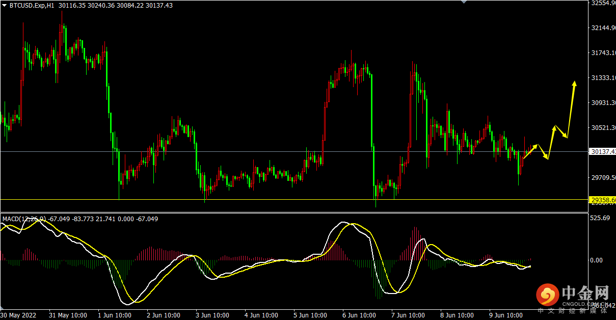Screen dimensions: 616x320
Task: Click the 6 Jun 10:00 time axis label
Action: pyautogui.click(x=360, y=315)
